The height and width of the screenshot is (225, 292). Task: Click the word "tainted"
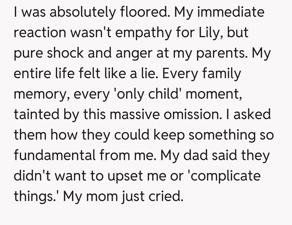point(36,115)
